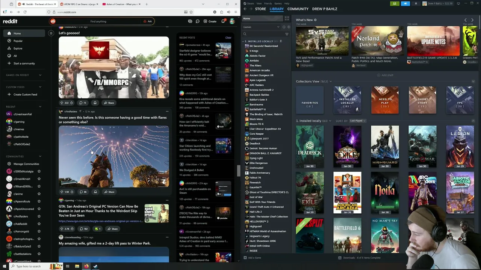
Task: Favorite r/Asmongold with star
Action: pyautogui.click(x=39, y=231)
